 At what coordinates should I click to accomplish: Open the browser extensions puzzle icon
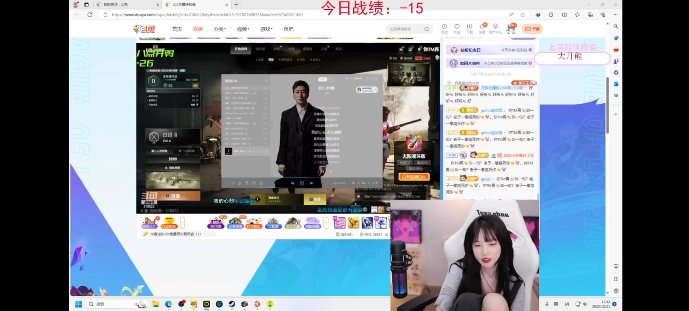[x=551, y=15]
